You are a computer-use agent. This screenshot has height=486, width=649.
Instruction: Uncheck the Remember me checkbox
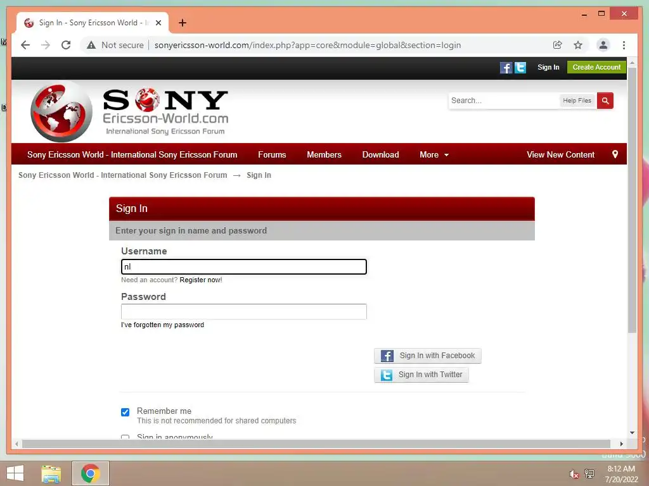(125, 412)
